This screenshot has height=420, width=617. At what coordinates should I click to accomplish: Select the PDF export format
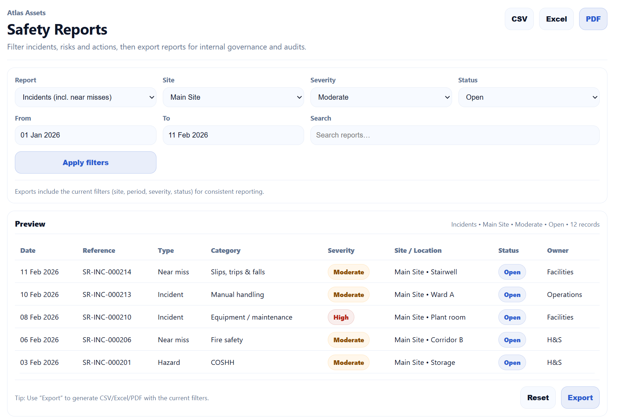593,19
